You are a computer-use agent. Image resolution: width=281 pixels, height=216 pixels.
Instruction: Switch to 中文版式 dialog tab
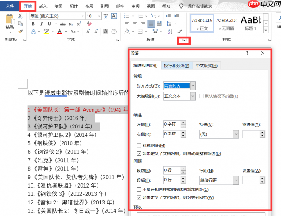(x=207, y=66)
